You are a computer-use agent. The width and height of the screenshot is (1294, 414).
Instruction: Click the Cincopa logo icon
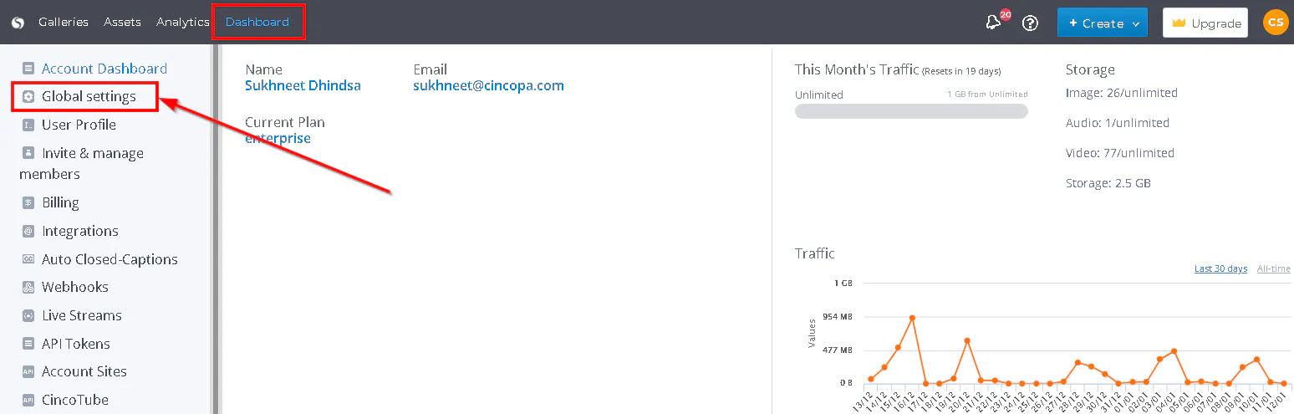pos(18,23)
